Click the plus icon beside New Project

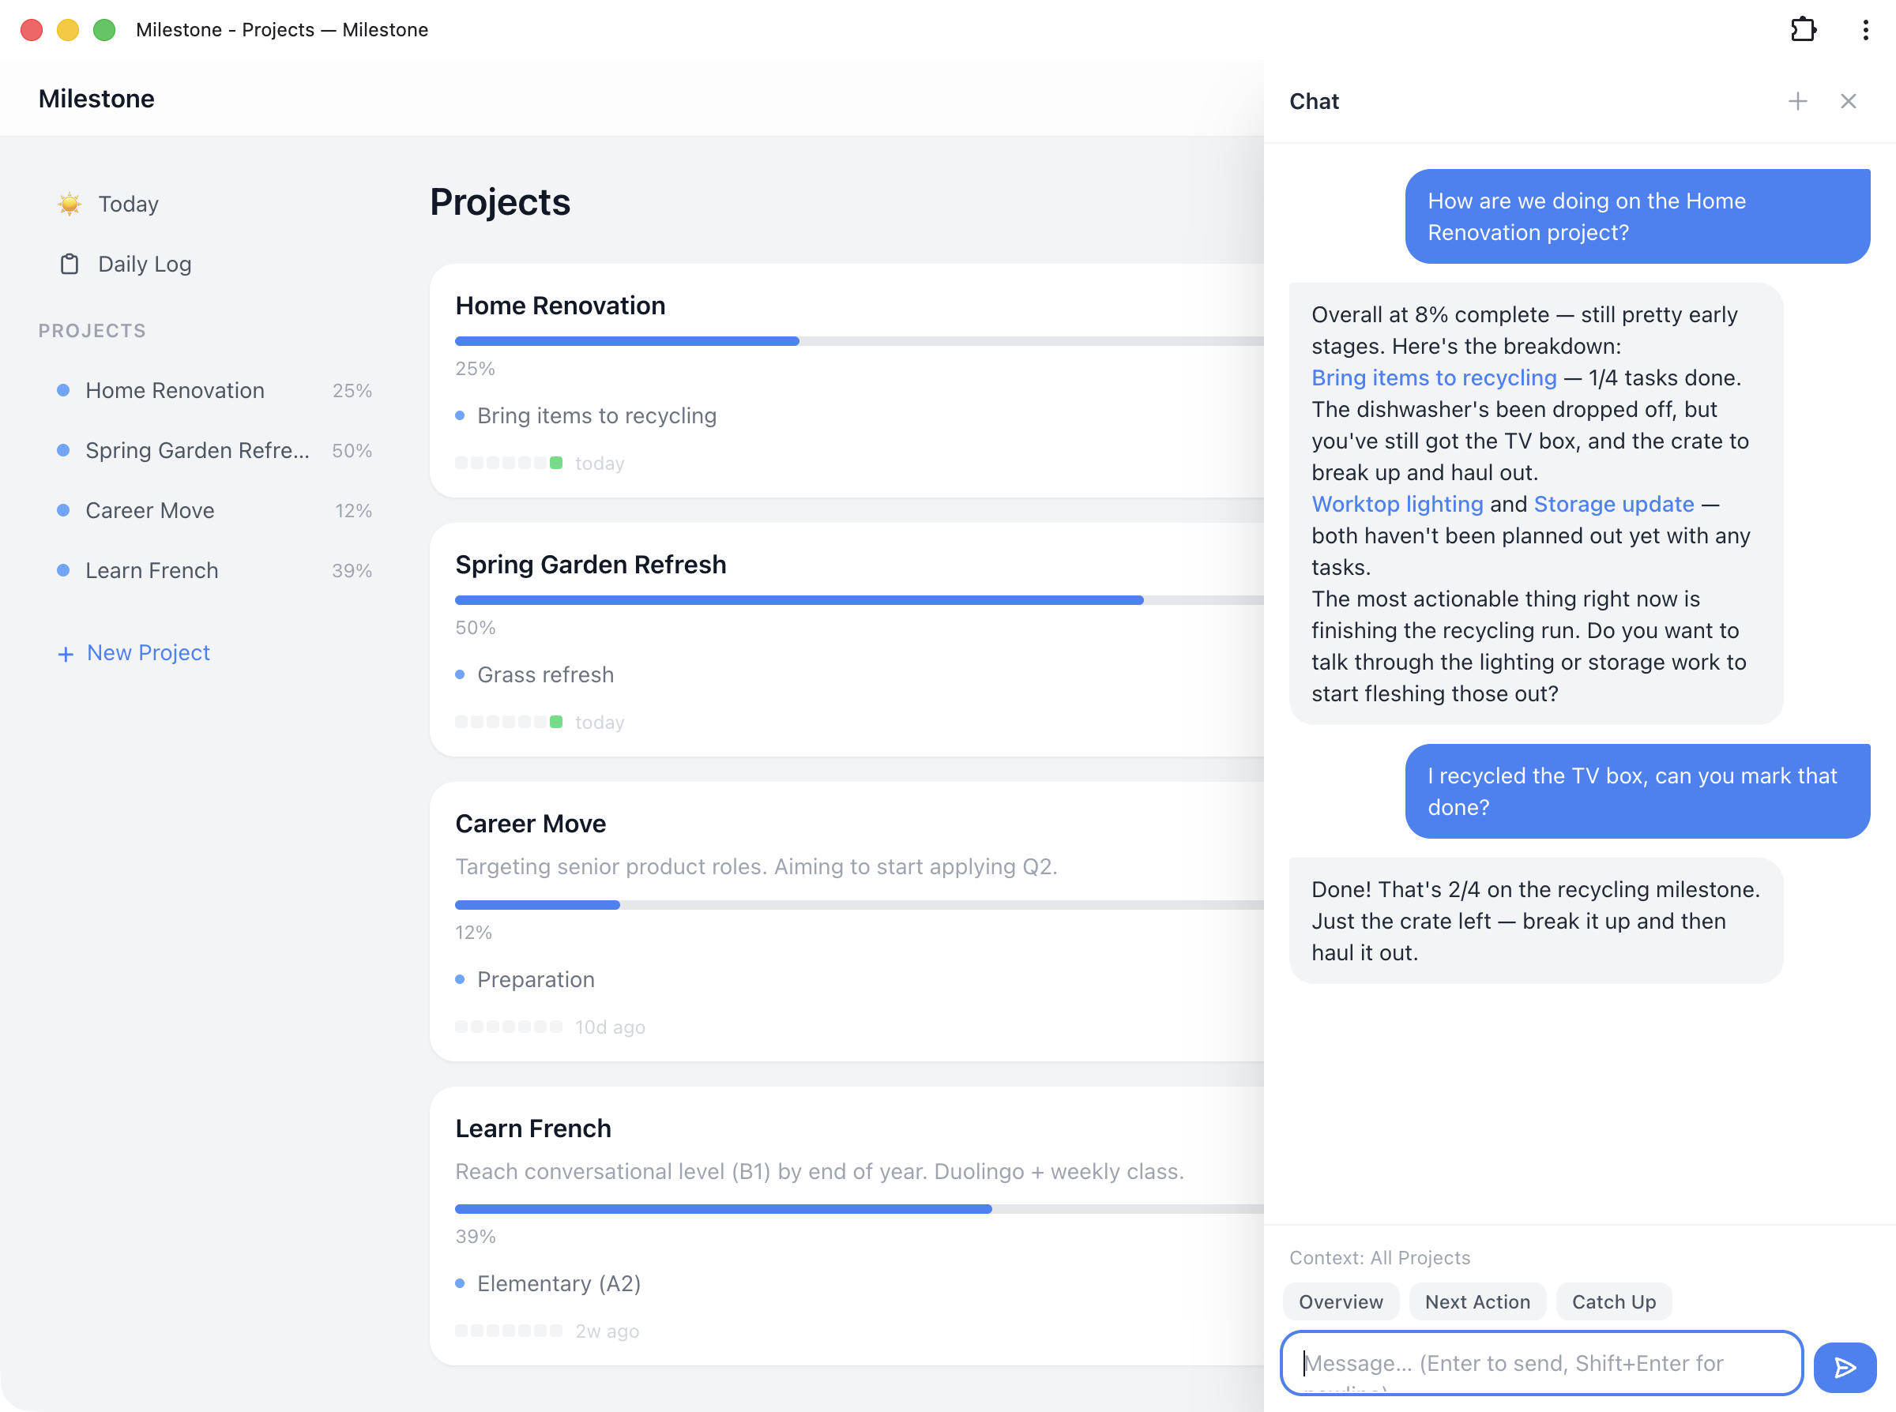click(66, 653)
